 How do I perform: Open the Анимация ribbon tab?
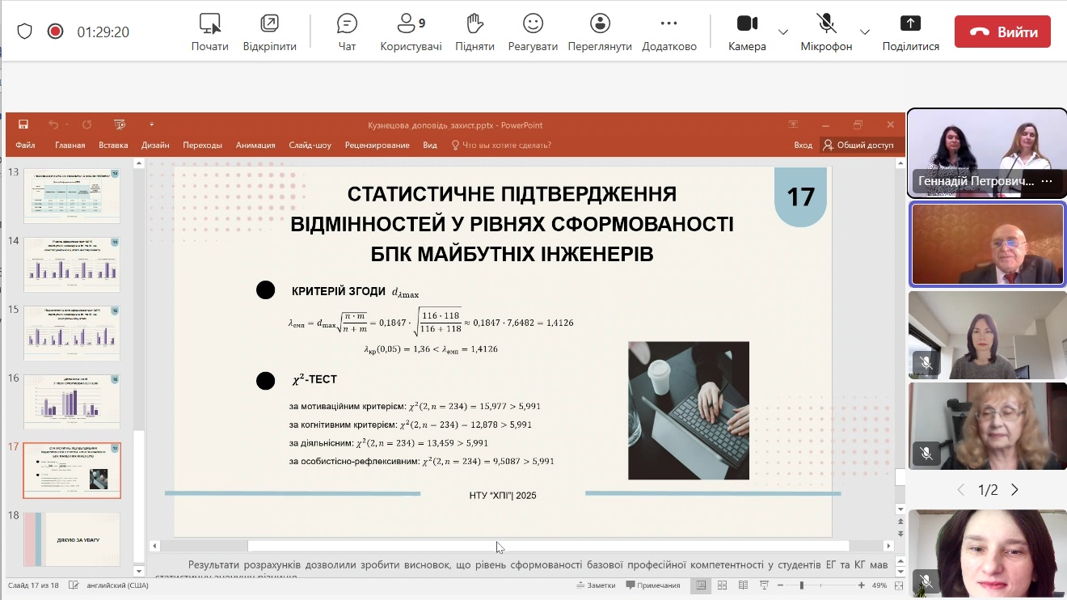pyautogui.click(x=255, y=146)
